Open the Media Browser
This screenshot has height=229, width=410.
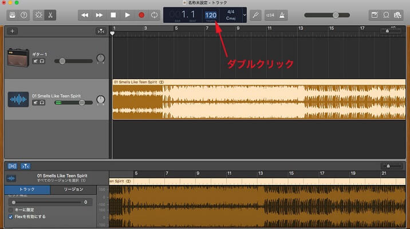coord(397,15)
